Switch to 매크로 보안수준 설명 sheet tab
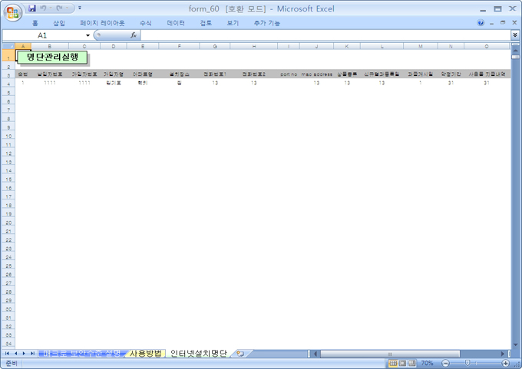 click(x=81, y=354)
